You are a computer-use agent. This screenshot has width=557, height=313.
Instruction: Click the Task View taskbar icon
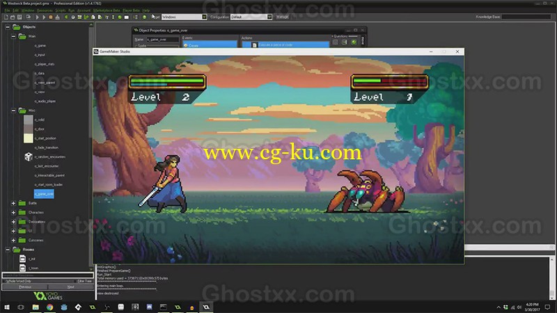pyautogui.click(x=21, y=307)
